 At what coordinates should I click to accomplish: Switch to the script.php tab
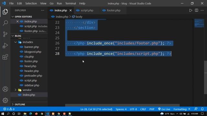[87, 10]
